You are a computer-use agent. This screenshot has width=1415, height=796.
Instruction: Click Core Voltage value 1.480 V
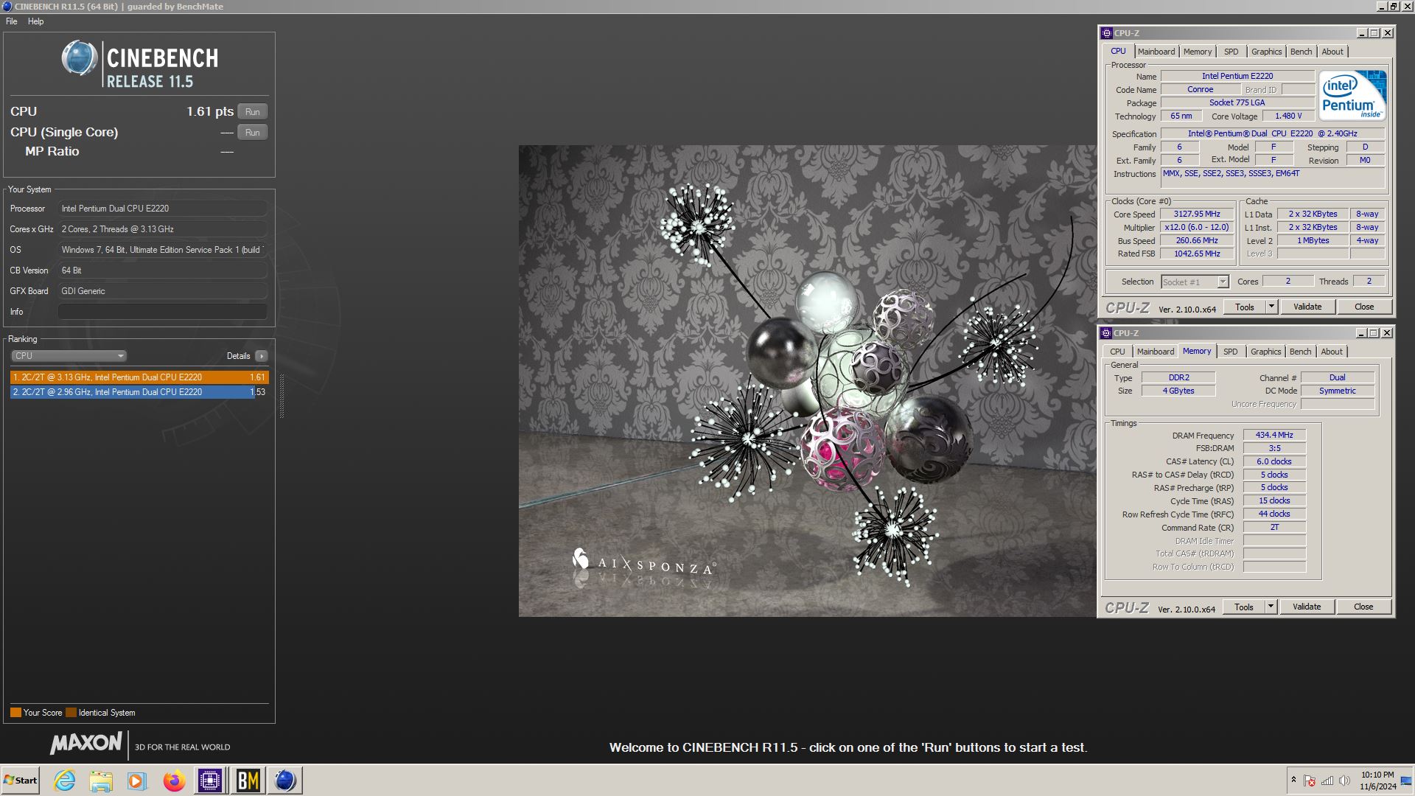coord(1289,116)
